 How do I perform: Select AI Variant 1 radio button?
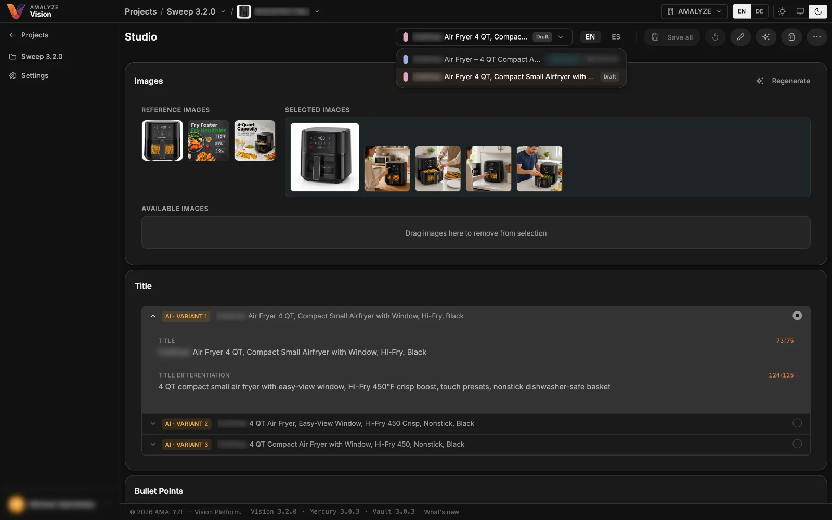coord(797,316)
